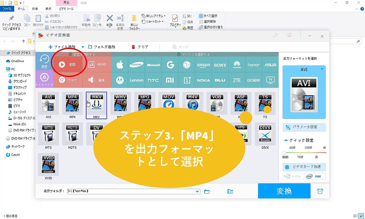Pick the MTS format icon
This screenshot has height=219, width=365.
click(x=48, y=134)
